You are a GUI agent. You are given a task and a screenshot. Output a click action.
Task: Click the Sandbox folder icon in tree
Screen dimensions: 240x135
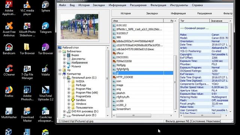coord(73,100)
